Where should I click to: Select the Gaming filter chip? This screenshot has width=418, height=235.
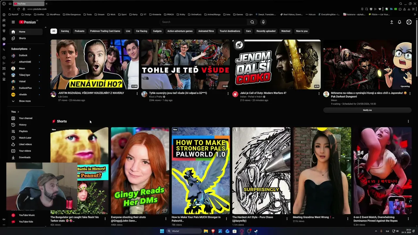pos(65,31)
